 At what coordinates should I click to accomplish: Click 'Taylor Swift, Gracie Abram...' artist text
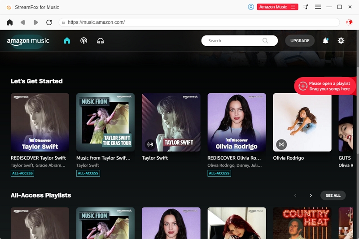[38, 165]
